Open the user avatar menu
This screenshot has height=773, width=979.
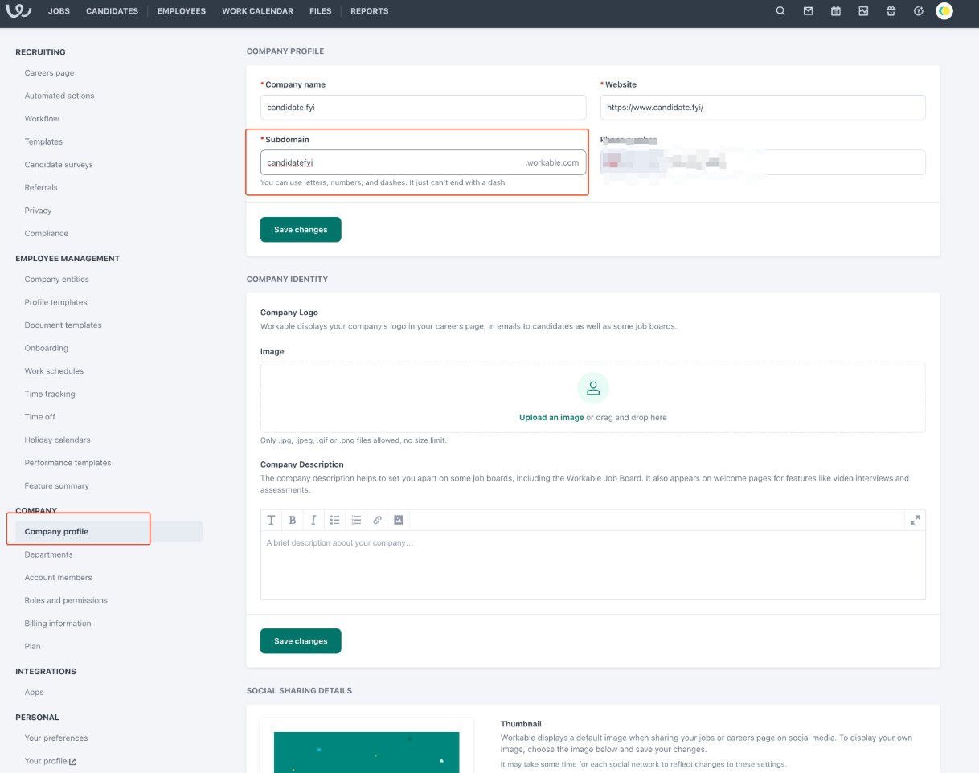(944, 11)
